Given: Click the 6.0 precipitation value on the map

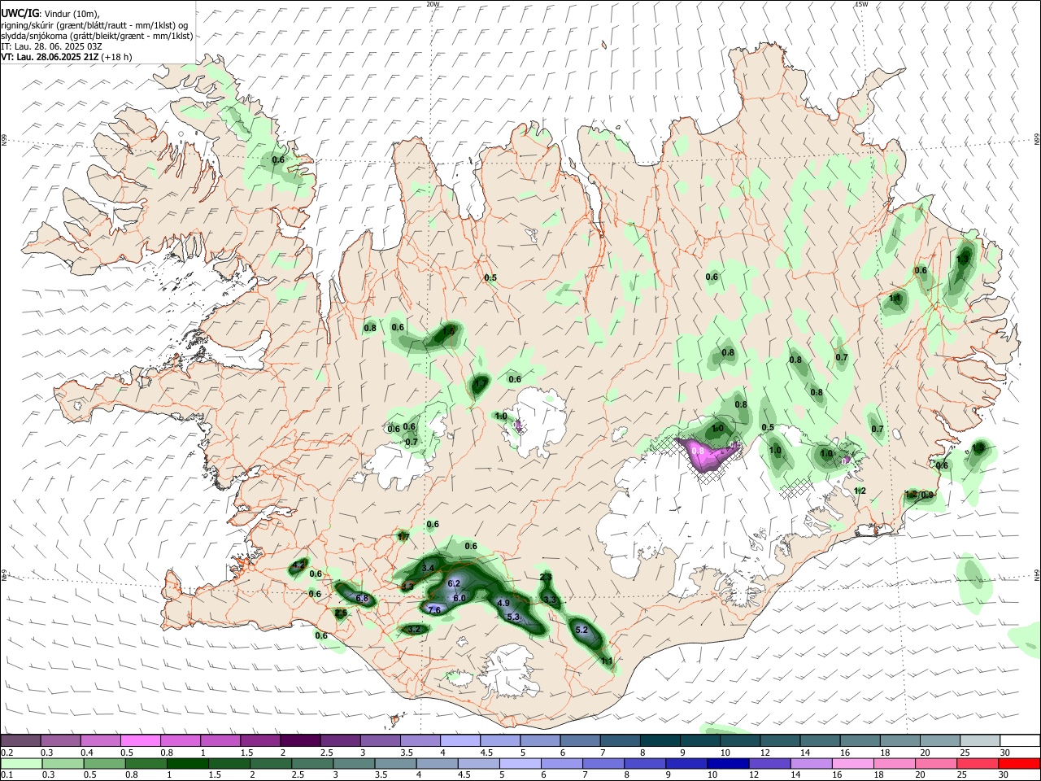Looking at the screenshot, I should (x=459, y=598).
